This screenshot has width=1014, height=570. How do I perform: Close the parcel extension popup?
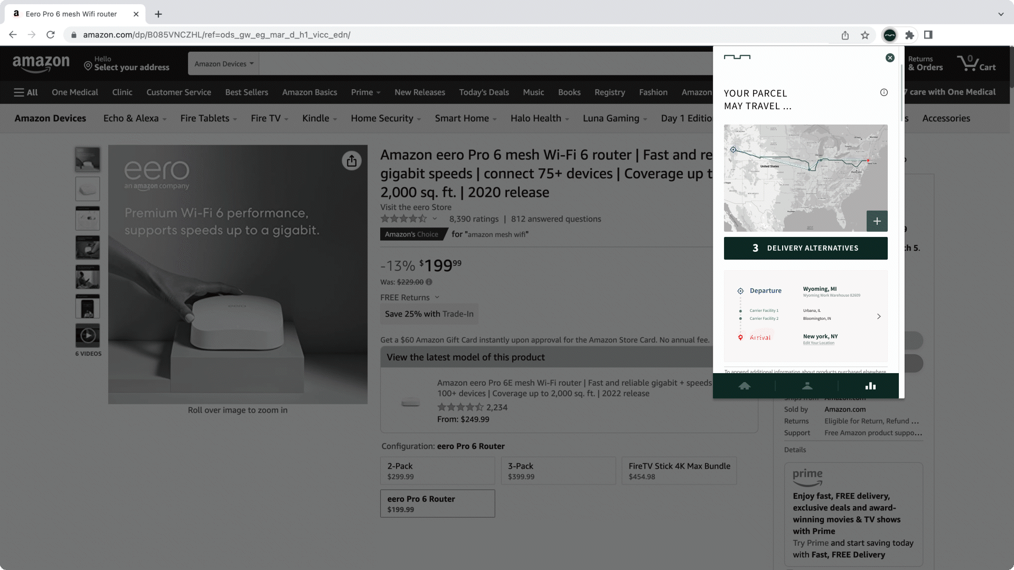[890, 58]
